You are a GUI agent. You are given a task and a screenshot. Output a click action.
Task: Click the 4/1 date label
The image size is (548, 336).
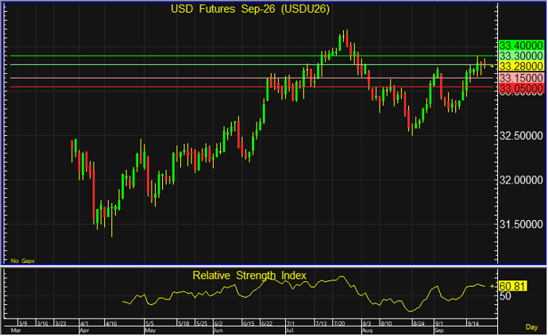click(84, 323)
